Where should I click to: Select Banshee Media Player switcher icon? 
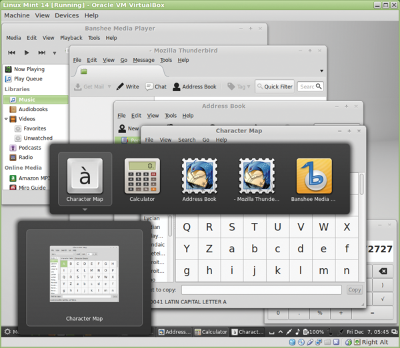point(314,176)
